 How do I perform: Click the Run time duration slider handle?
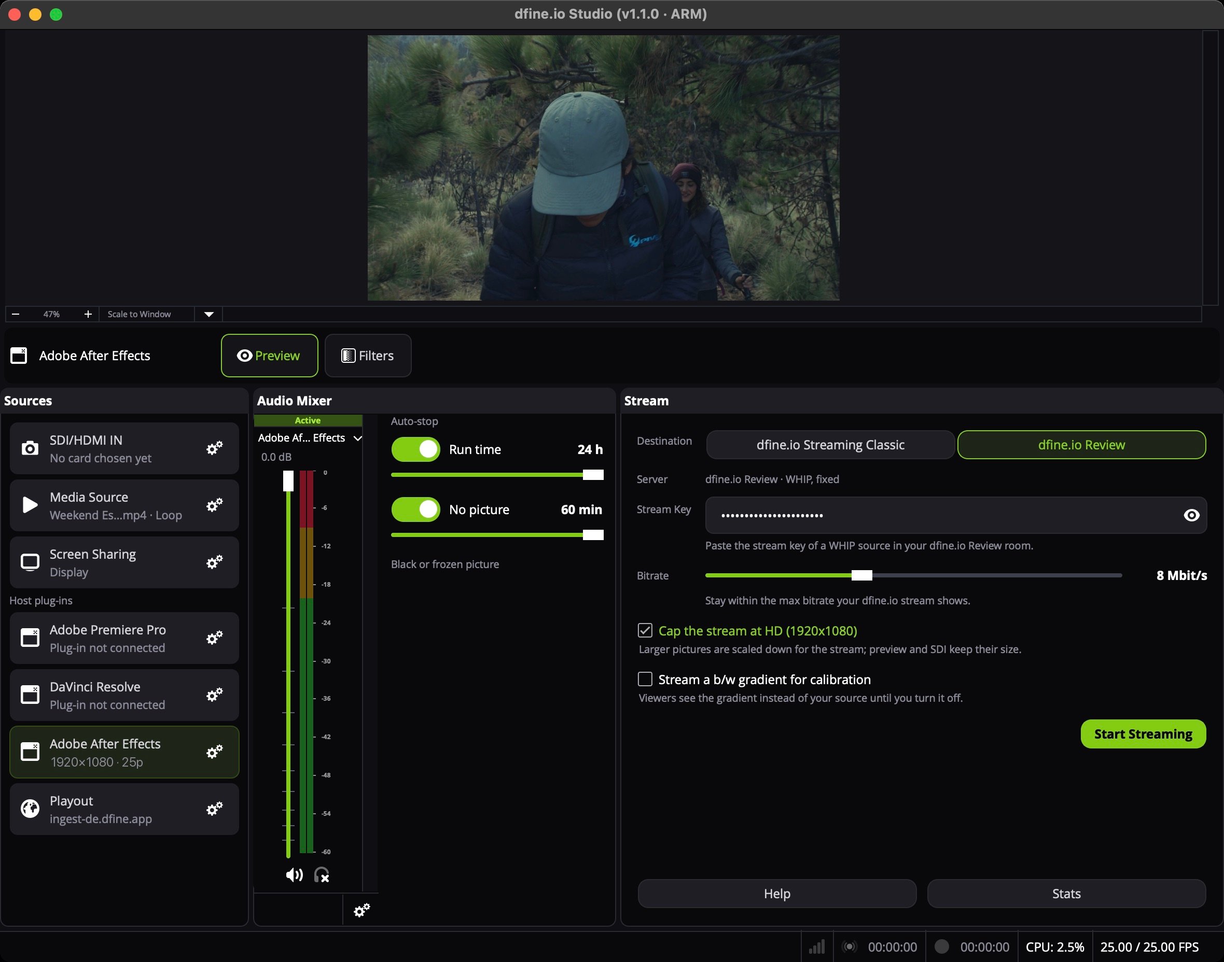tap(593, 475)
